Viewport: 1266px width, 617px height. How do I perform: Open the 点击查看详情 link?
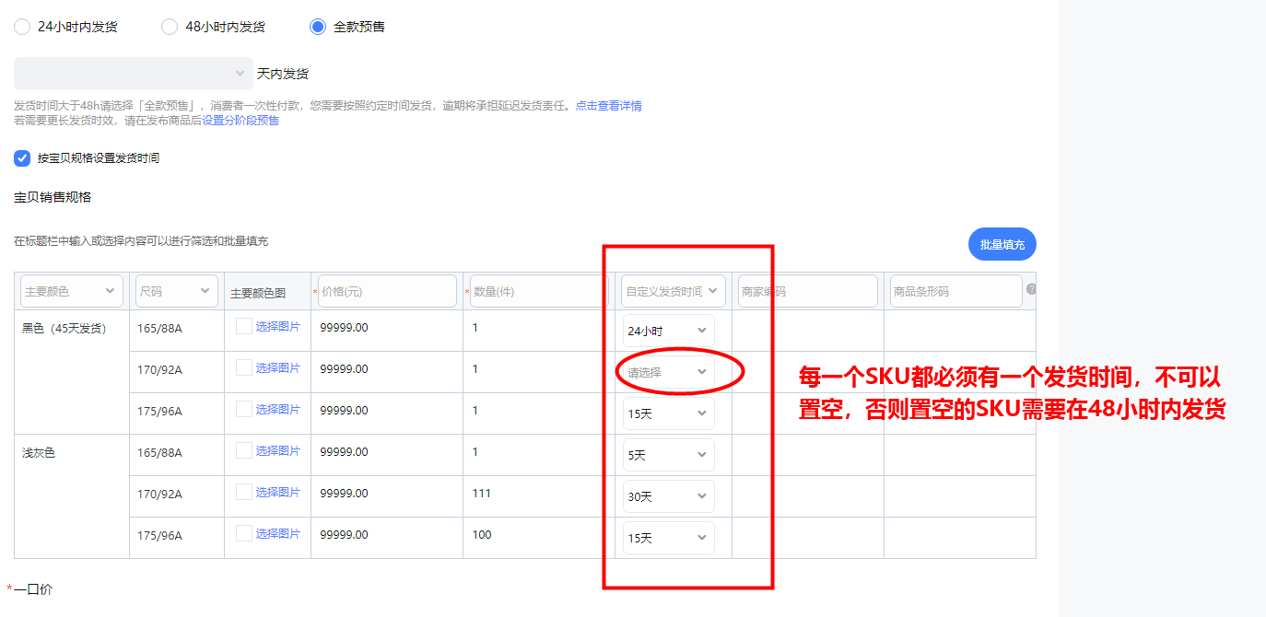[609, 106]
